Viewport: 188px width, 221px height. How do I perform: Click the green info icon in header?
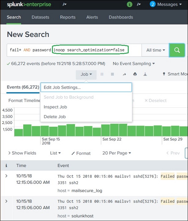pyautogui.click(x=130, y=4)
